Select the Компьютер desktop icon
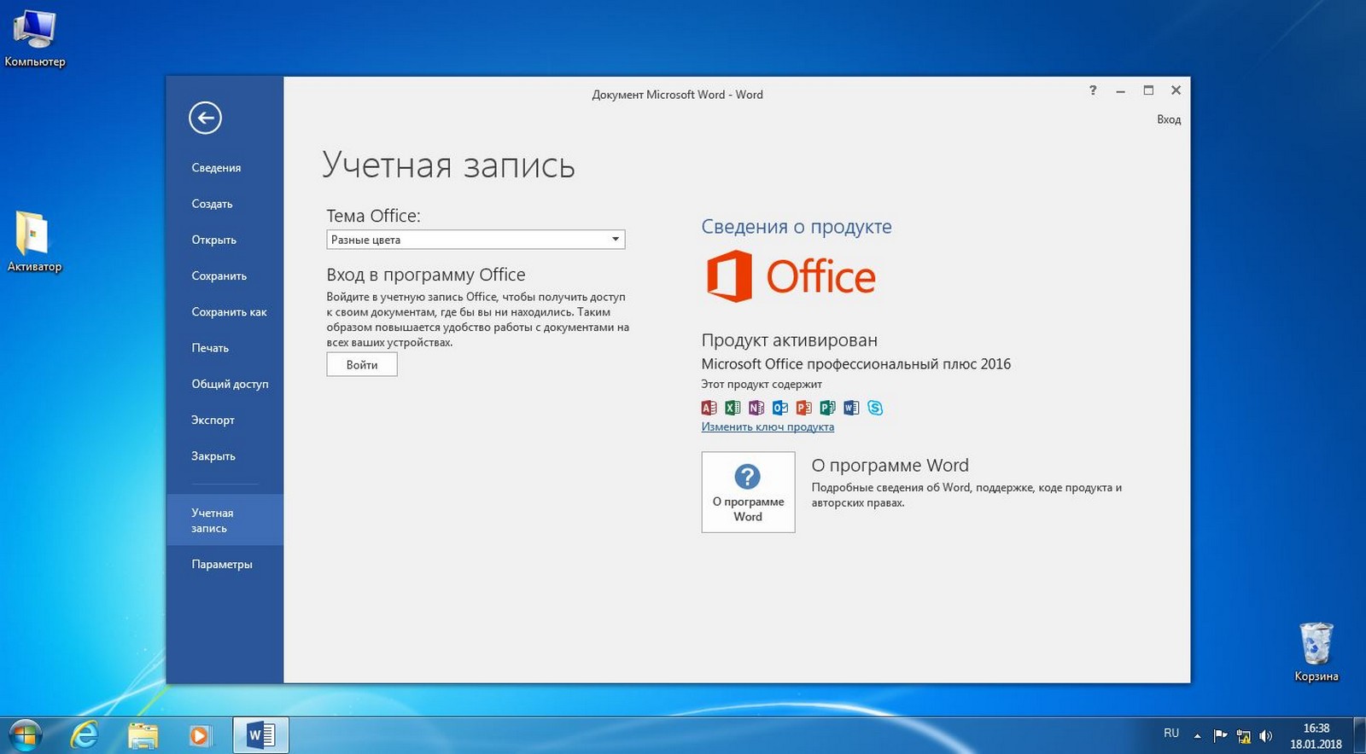 pos(35,38)
